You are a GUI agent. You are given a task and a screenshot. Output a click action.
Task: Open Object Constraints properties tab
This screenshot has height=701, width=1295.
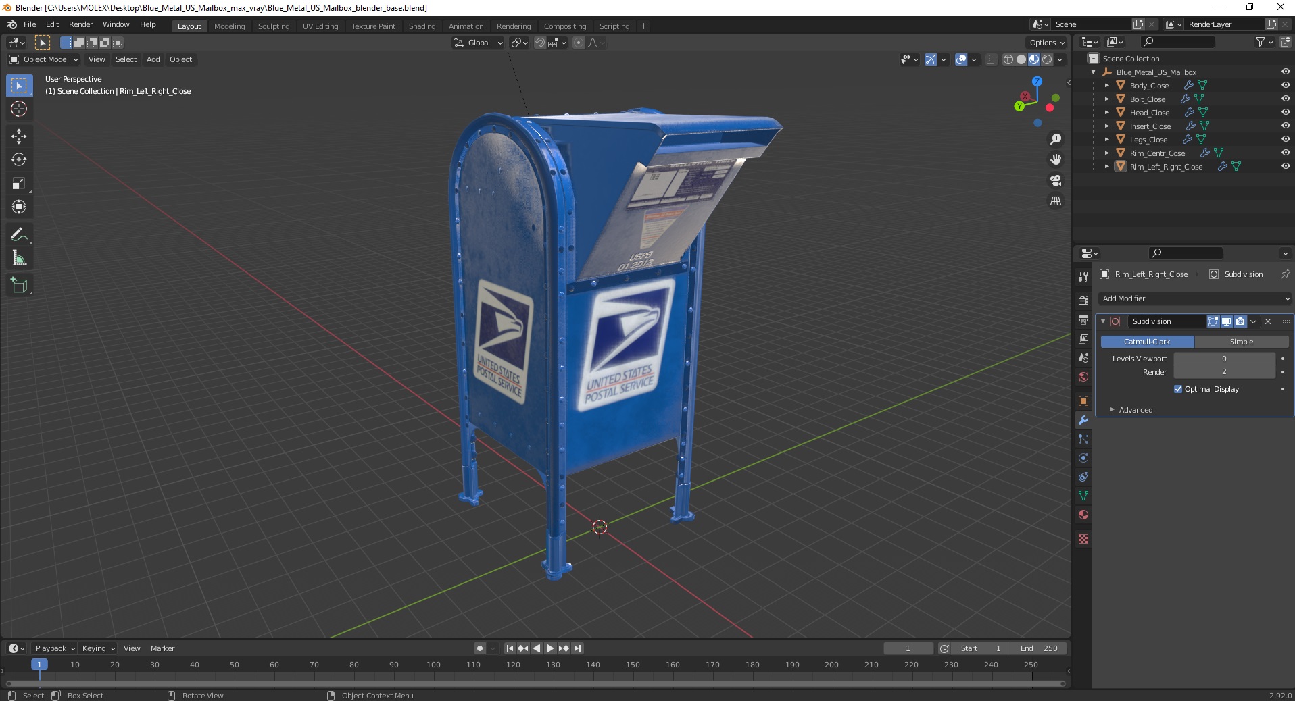[x=1083, y=477]
